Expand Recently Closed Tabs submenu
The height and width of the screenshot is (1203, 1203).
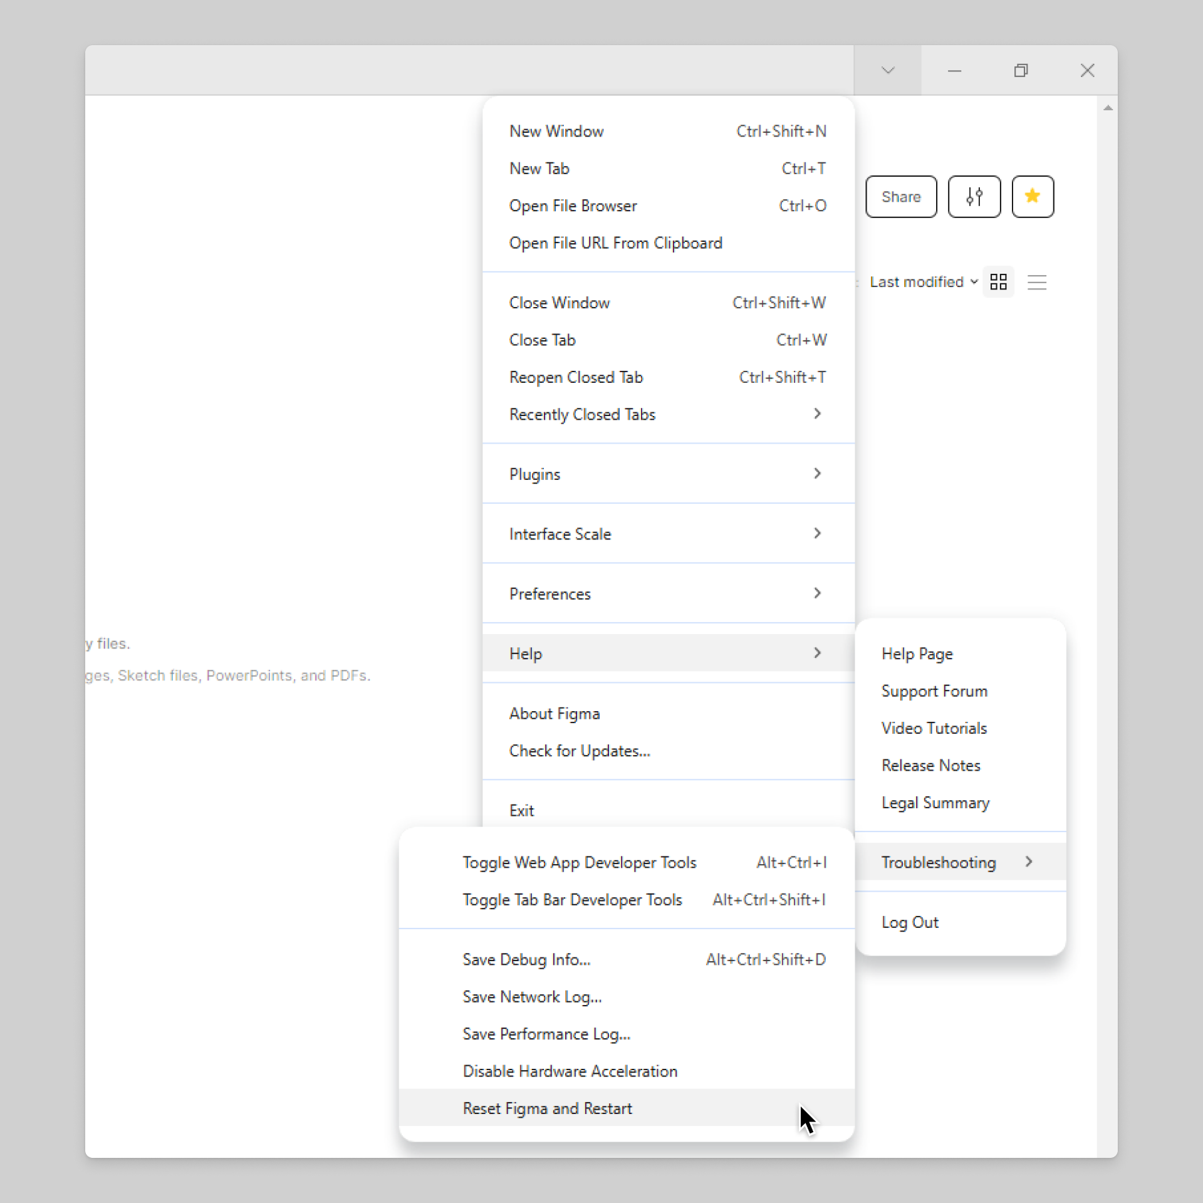[668, 414]
